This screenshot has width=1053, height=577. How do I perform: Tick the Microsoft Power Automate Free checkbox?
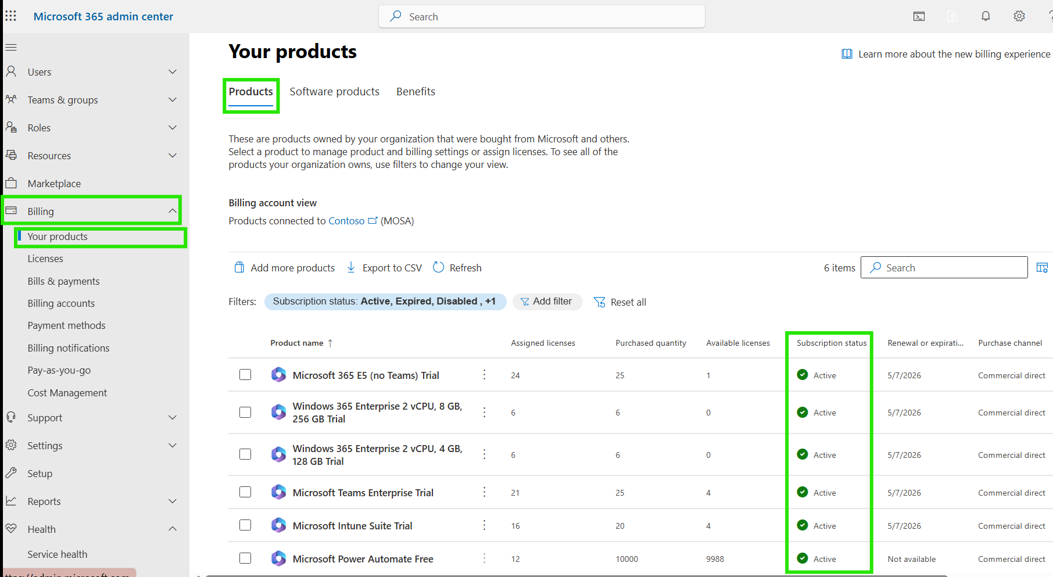pyautogui.click(x=245, y=558)
